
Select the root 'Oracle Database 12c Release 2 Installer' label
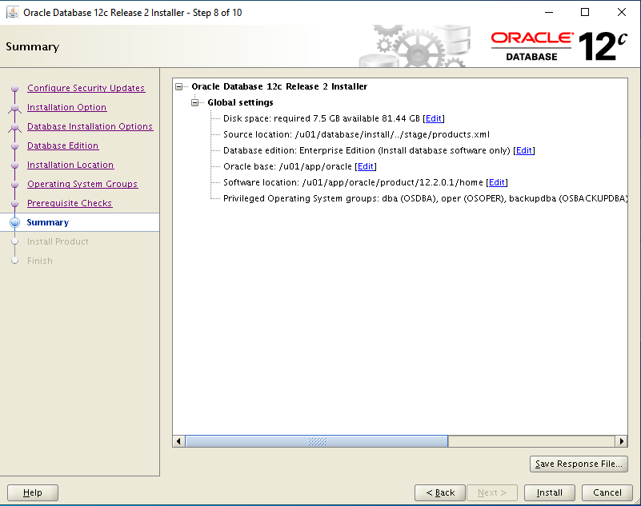(x=279, y=86)
